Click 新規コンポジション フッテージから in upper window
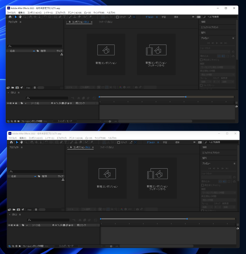Viewport: 246px width, 254px height. point(156,54)
